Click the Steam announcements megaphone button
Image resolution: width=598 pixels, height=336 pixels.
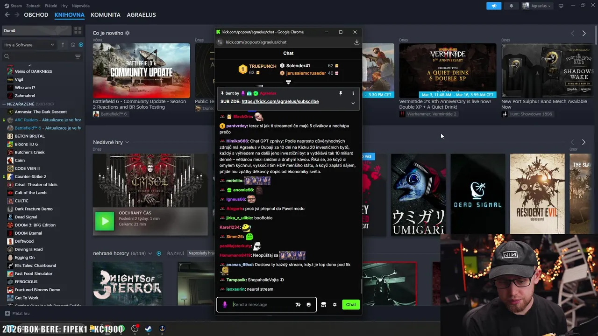coord(494,6)
